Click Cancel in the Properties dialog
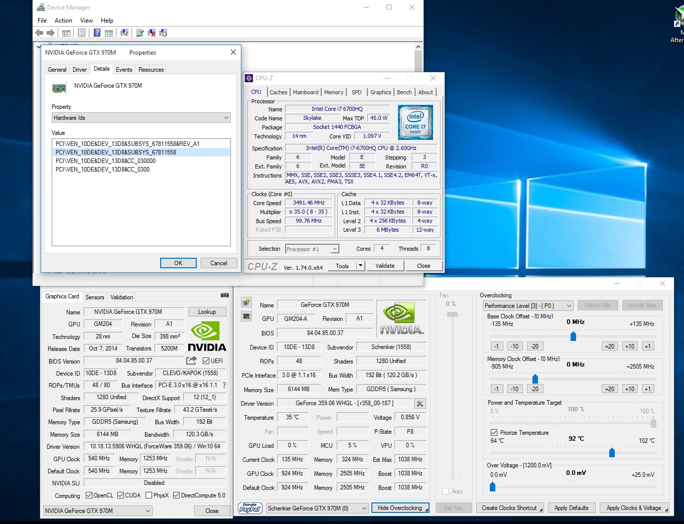The height and width of the screenshot is (524, 684). (x=219, y=263)
